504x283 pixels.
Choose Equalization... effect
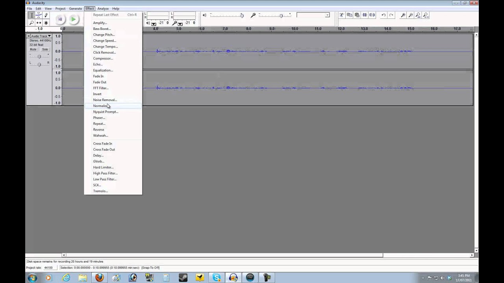coord(113,70)
